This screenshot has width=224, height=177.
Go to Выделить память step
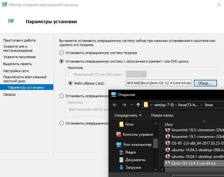coord(17,64)
